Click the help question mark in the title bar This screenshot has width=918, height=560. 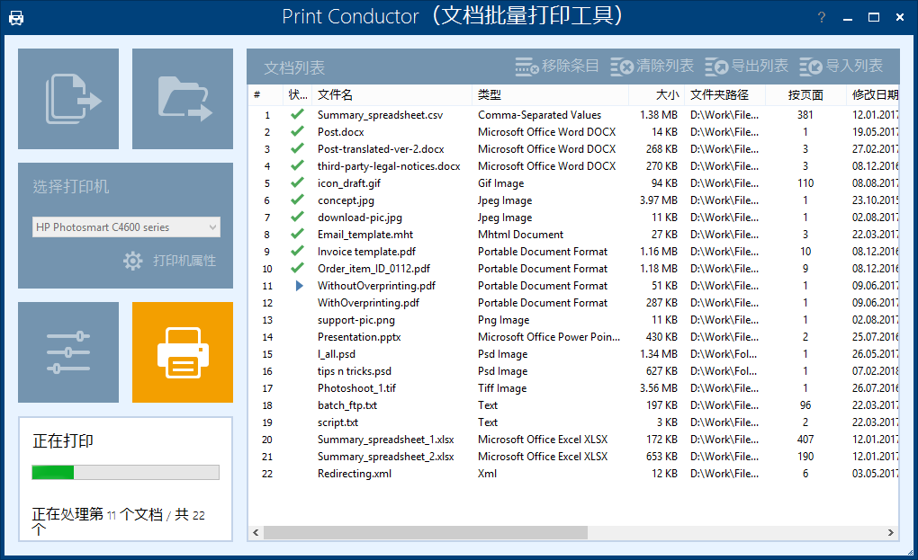[x=820, y=16]
